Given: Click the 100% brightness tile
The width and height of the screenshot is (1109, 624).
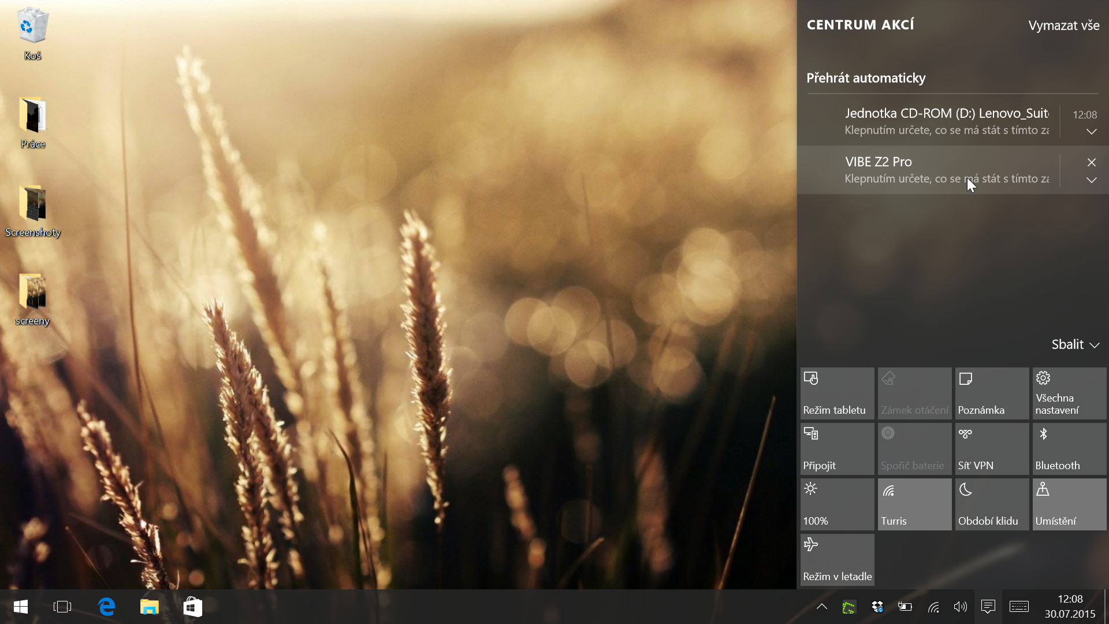Looking at the screenshot, I should tap(837, 504).
